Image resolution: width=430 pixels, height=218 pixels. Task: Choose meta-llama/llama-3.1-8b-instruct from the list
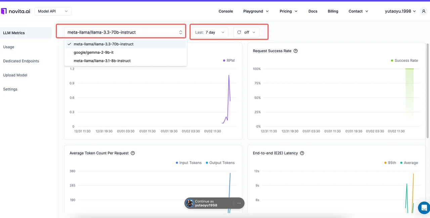125,61
